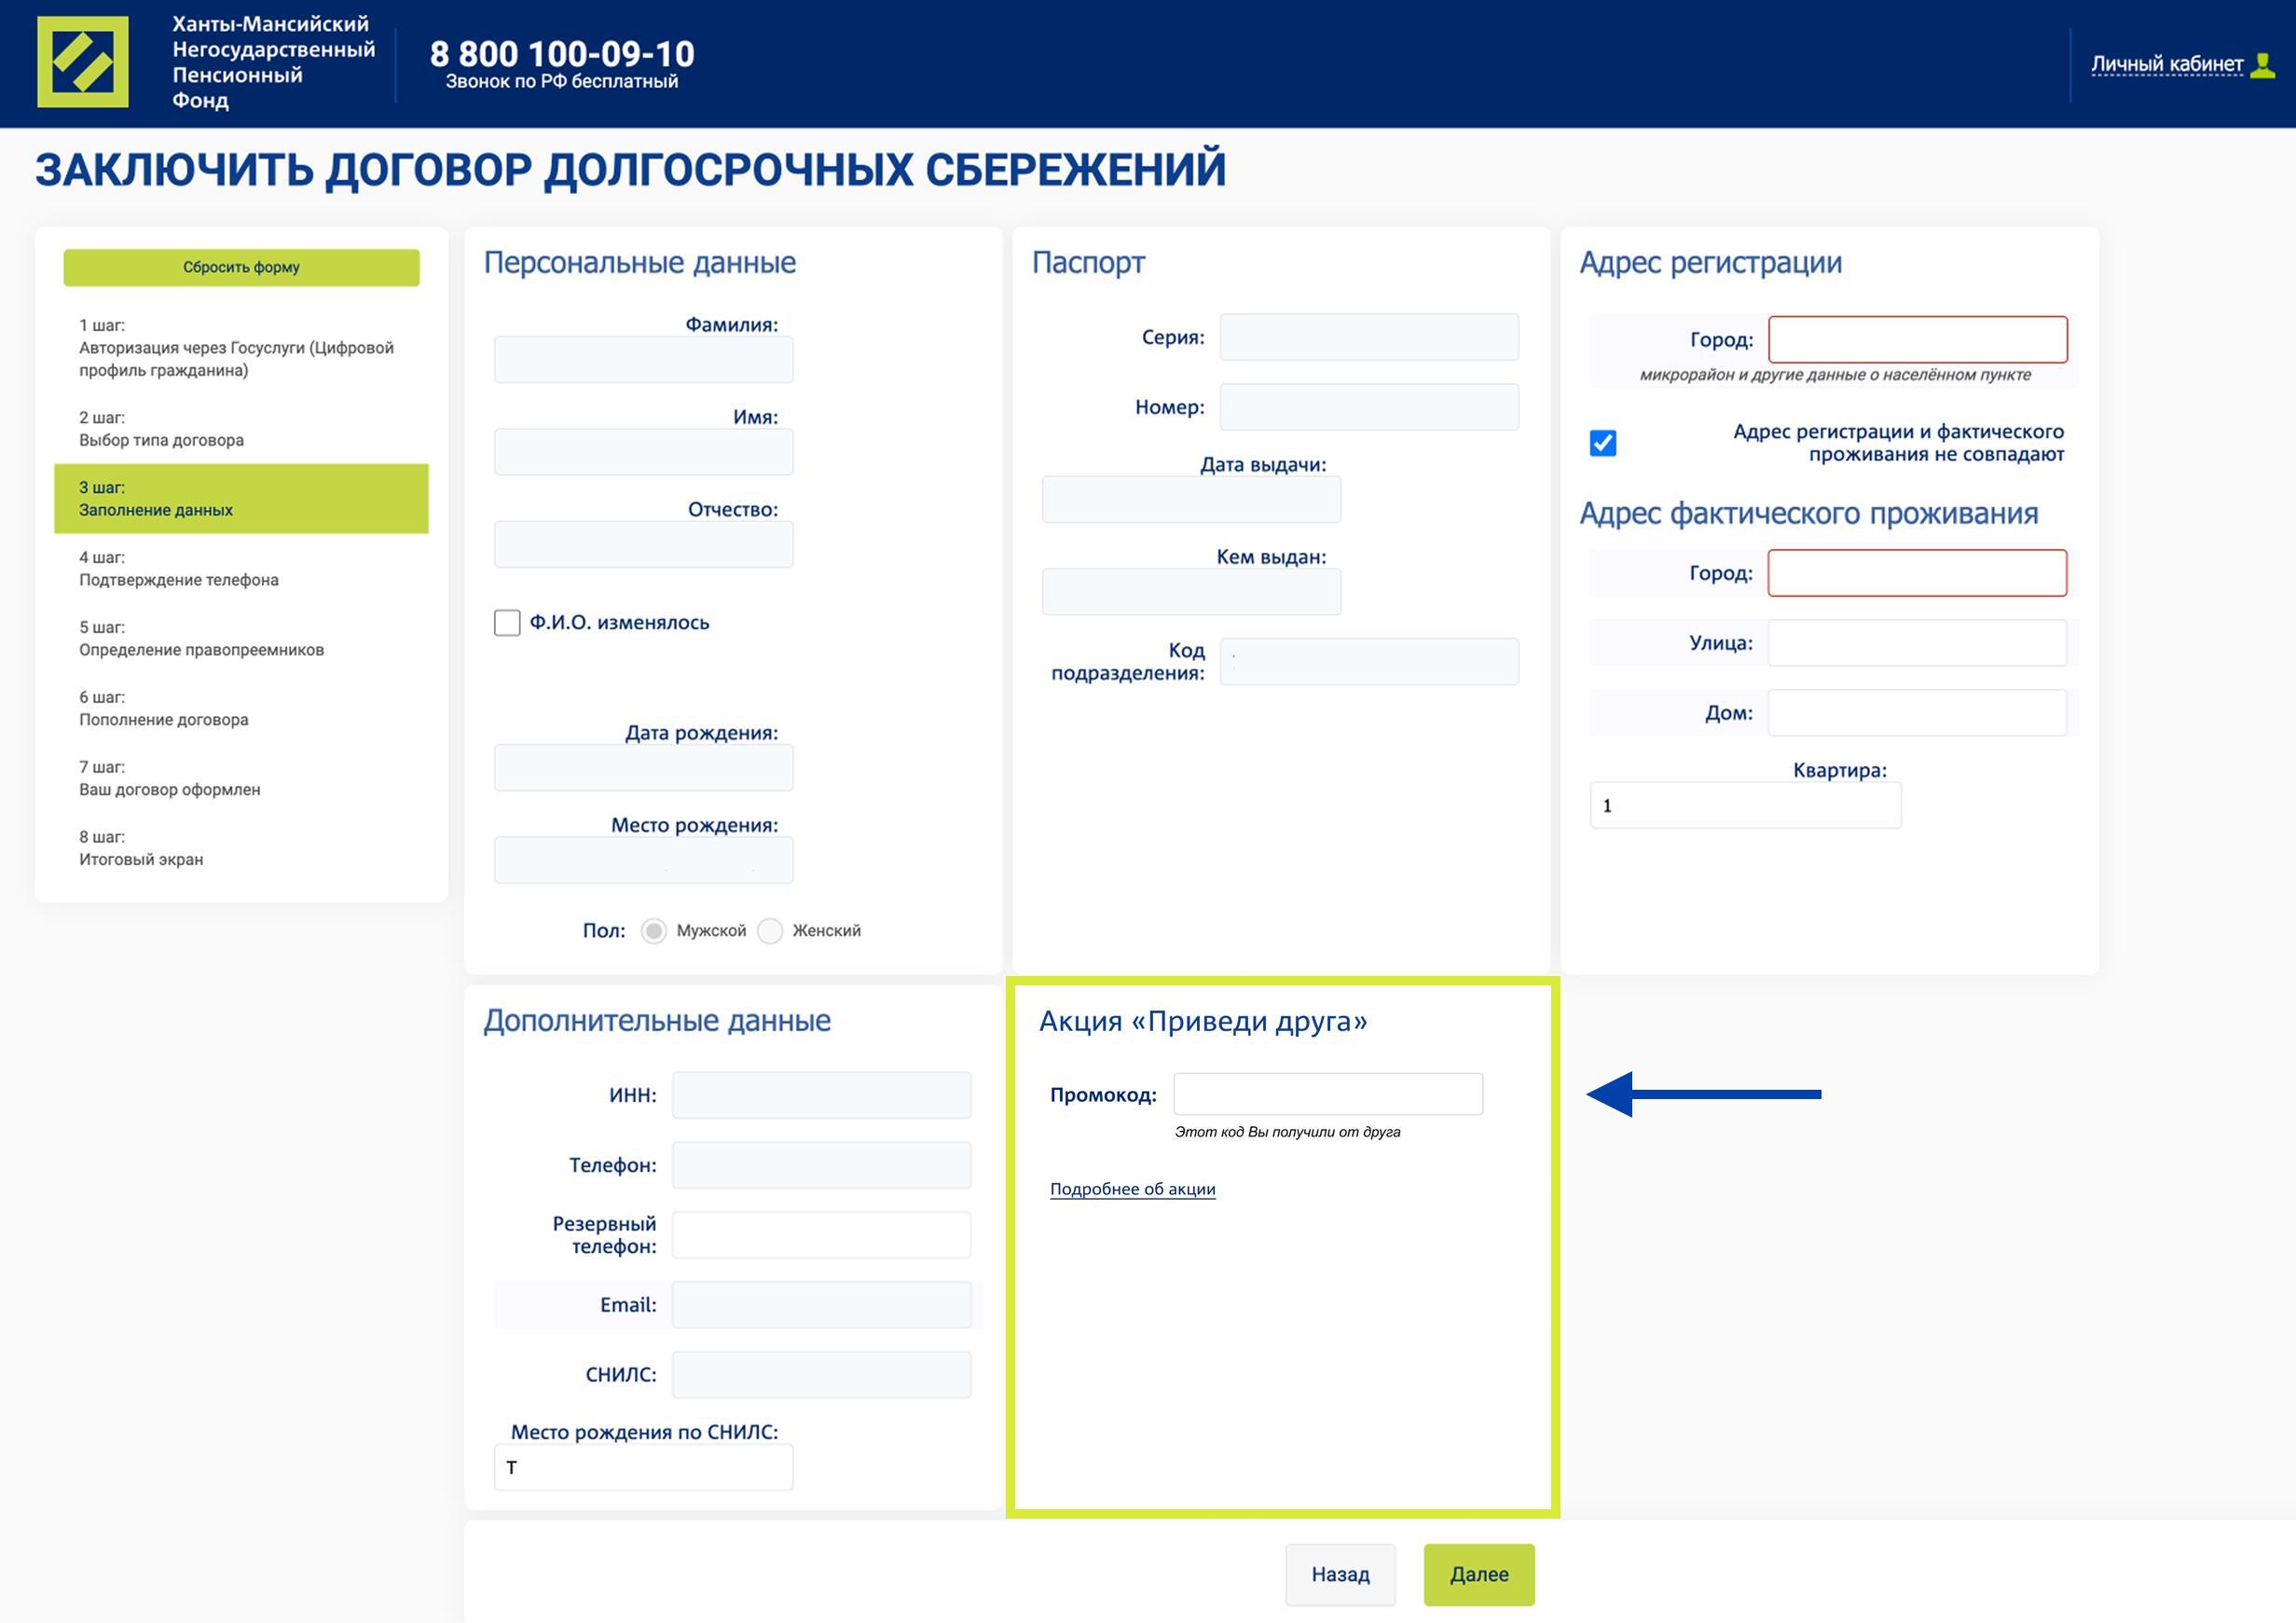Click the user profile icon in header
Screen dimensions: 2296x1623
point(2261,65)
